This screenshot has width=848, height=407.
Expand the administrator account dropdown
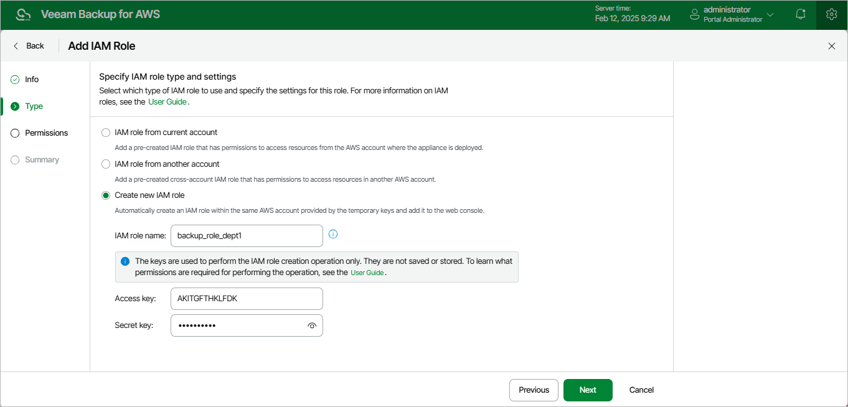(770, 14)
